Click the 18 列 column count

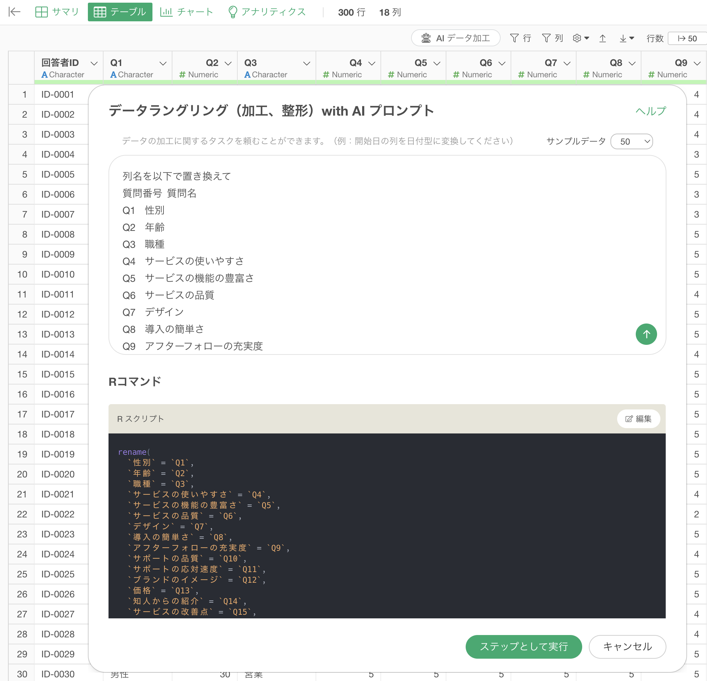pos(390,12)
